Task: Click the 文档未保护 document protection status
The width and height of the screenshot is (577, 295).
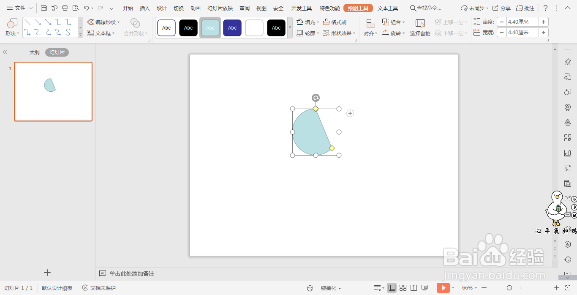Action: (99, 288)
